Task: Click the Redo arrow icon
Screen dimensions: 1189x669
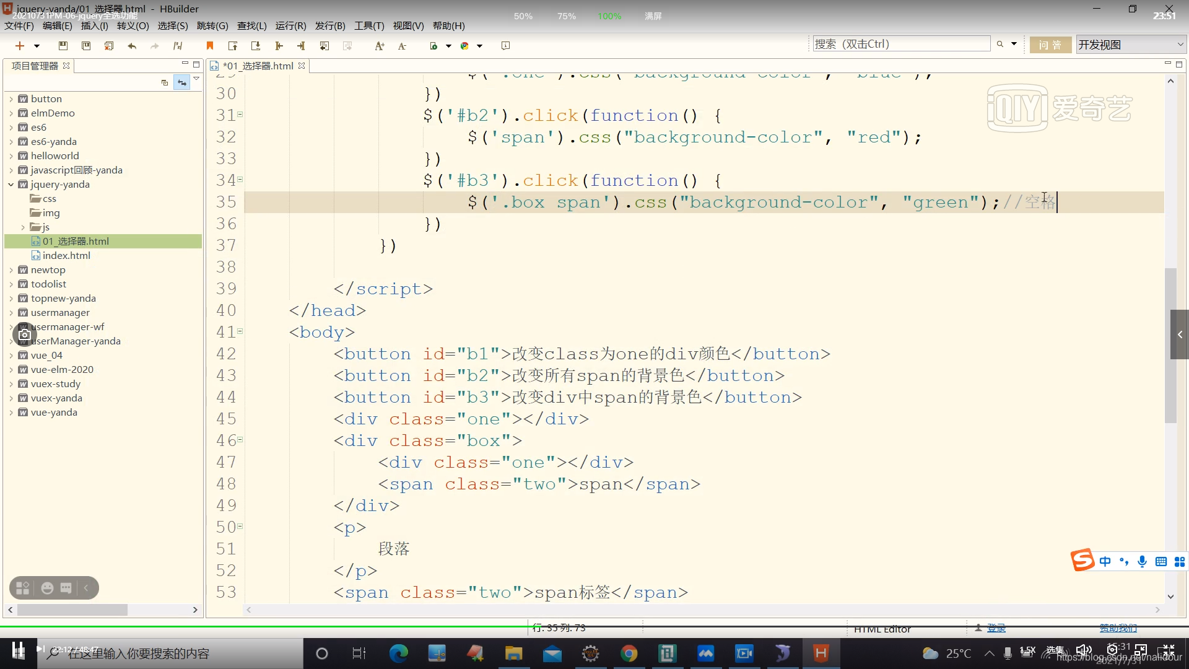Action: [155, 46]
